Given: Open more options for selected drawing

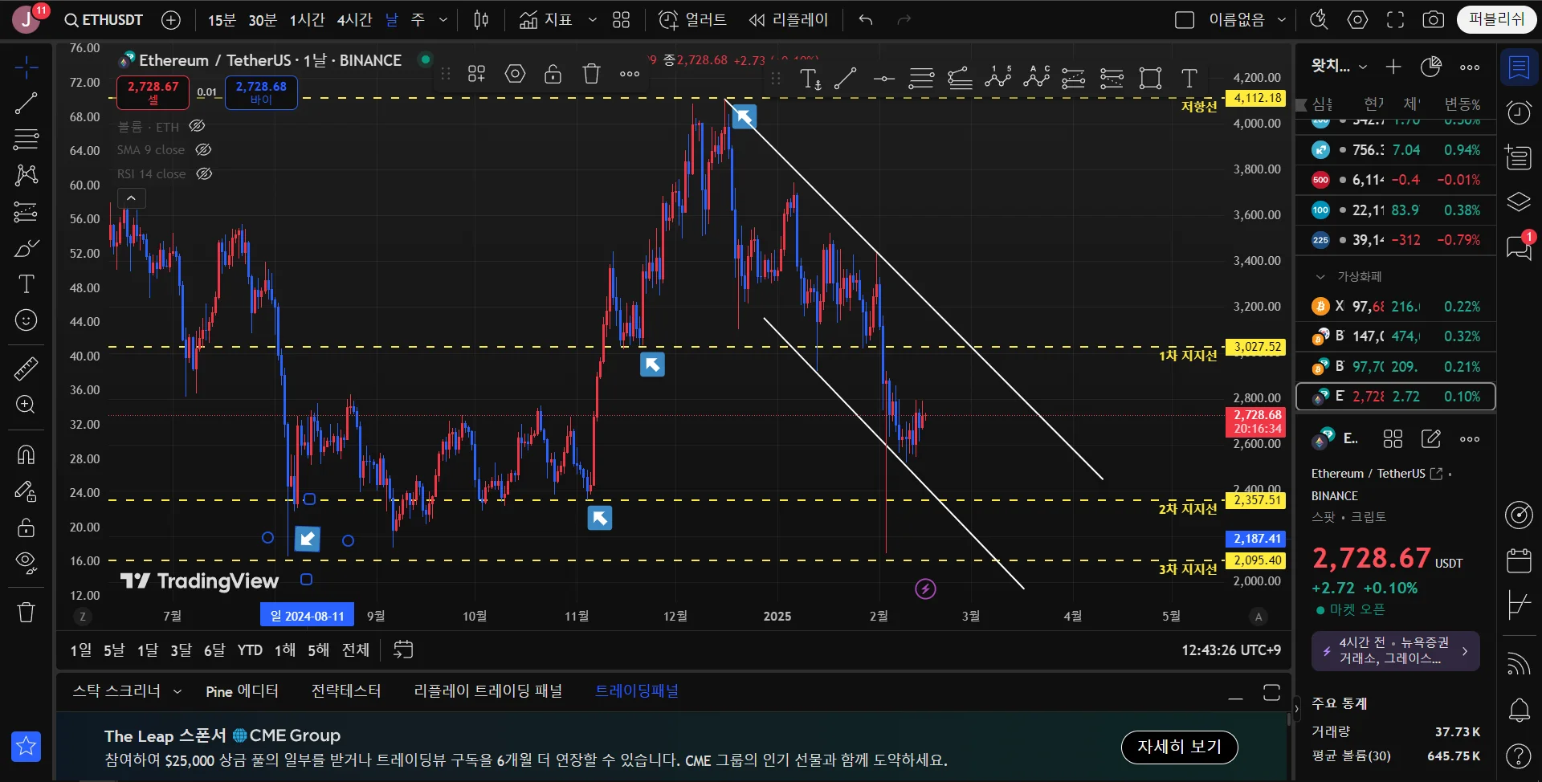Looking at the screenshot, I should [x=630, y=74].
